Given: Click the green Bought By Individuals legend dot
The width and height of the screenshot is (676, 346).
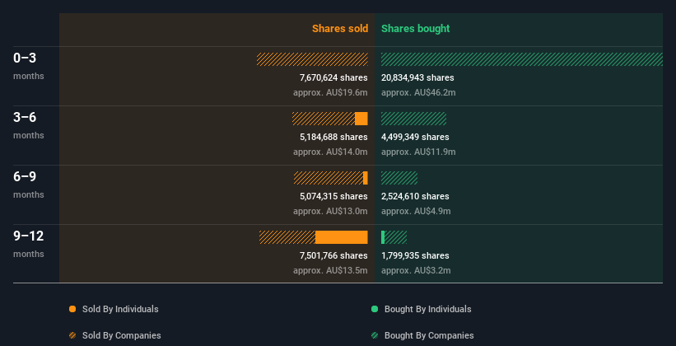Looking at the screenshot, I should coord(375,309).
